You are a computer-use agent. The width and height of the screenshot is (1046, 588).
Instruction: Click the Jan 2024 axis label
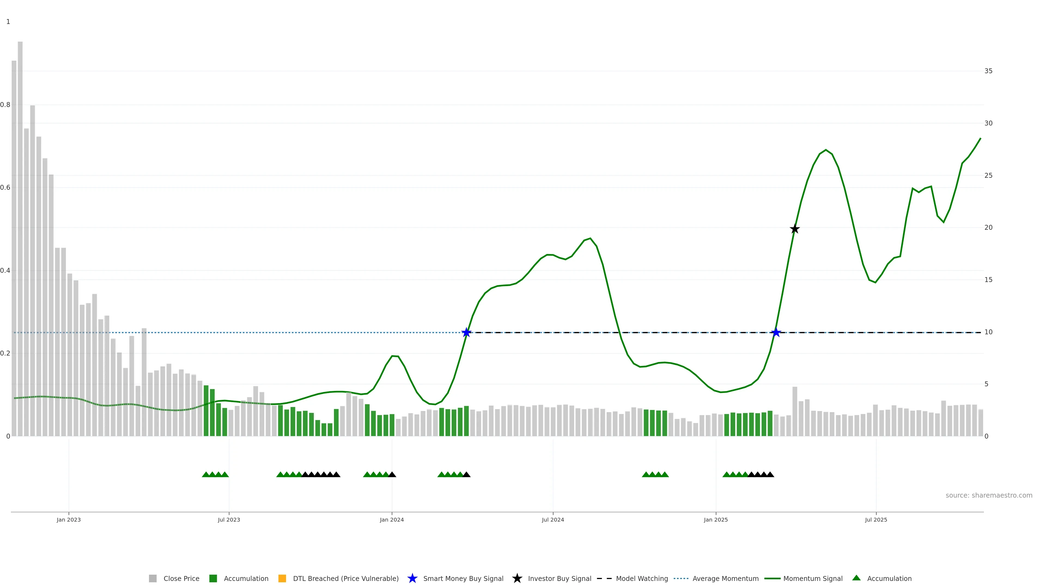click(391, 519)
